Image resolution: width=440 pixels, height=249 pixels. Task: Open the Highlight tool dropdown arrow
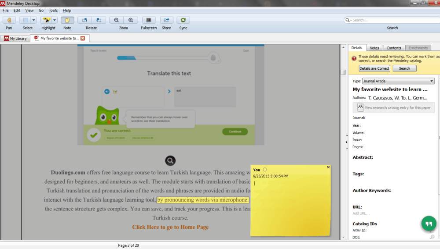click(55, 20)
